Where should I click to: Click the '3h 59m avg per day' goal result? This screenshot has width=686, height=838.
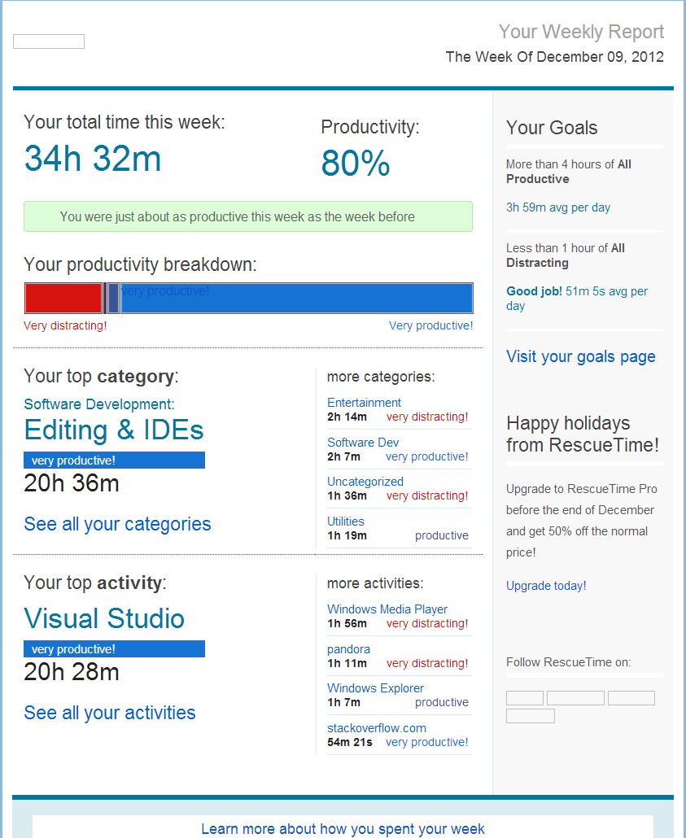558,207
